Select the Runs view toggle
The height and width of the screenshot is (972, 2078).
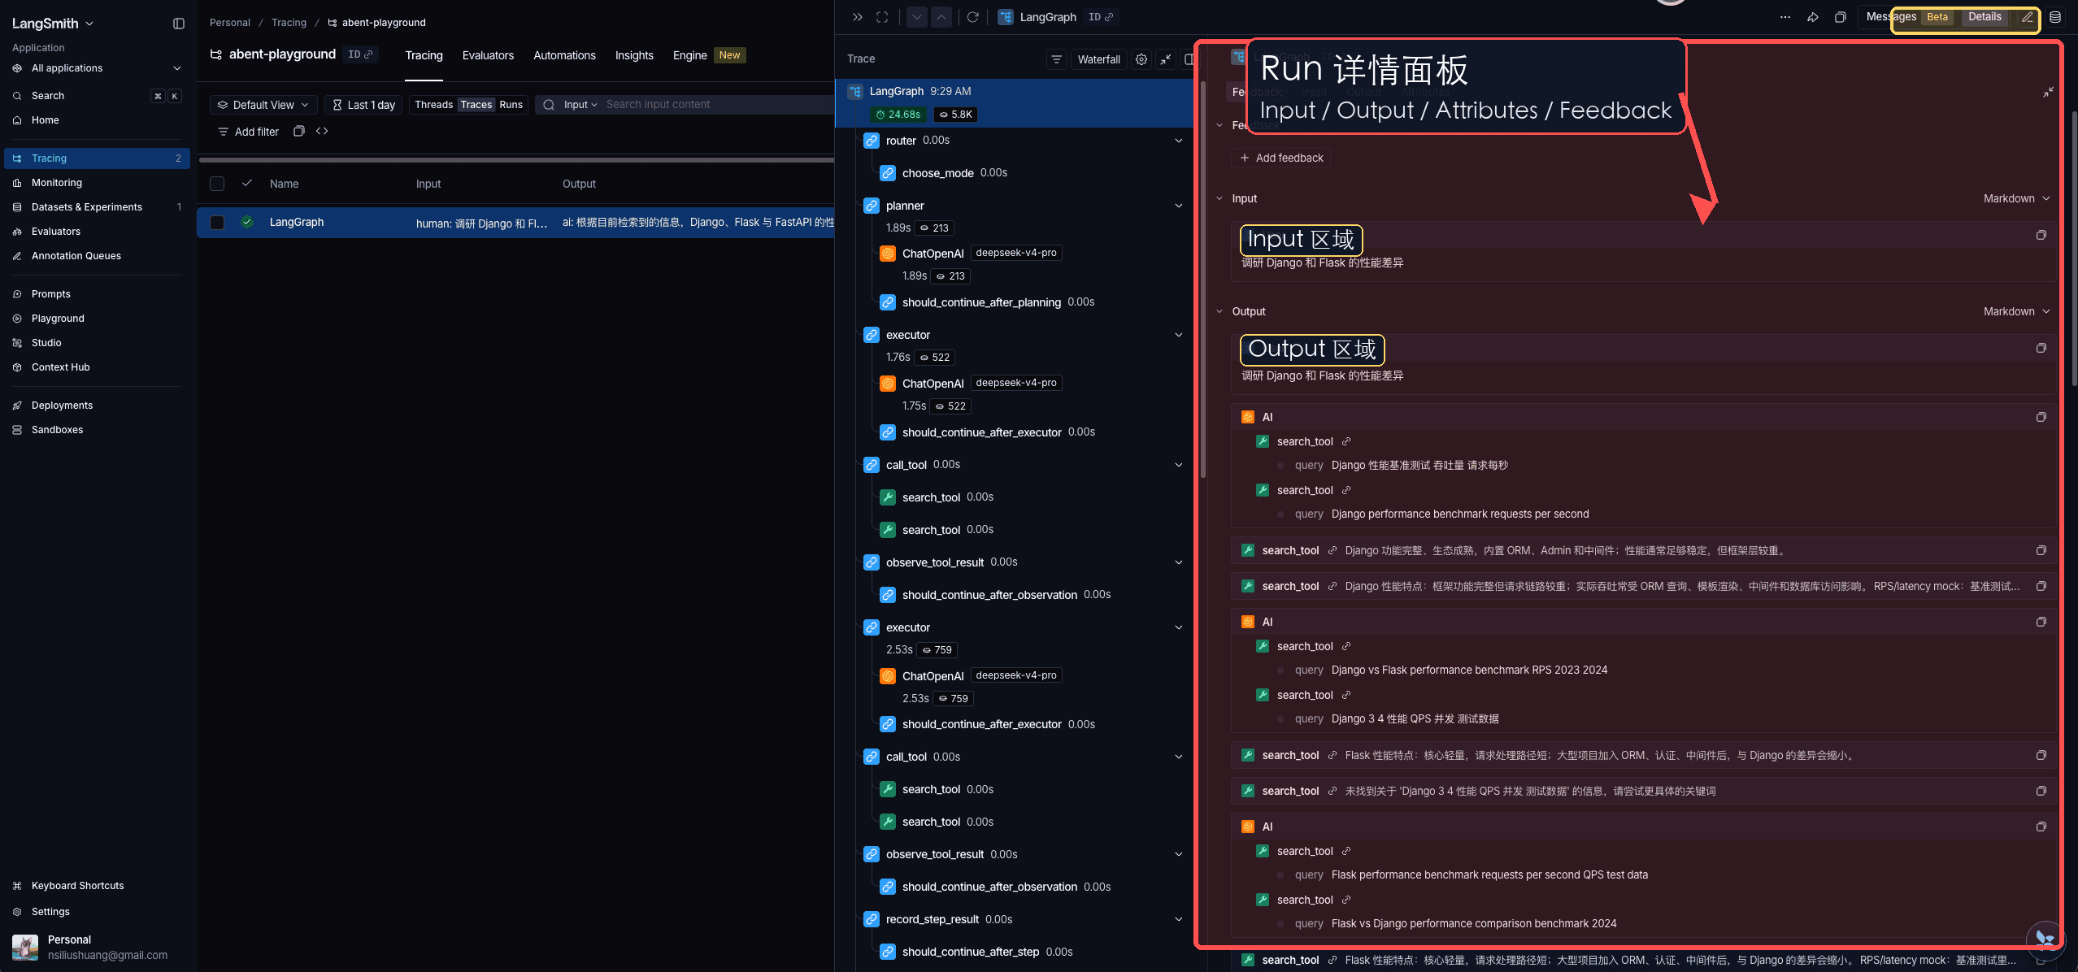511,105
